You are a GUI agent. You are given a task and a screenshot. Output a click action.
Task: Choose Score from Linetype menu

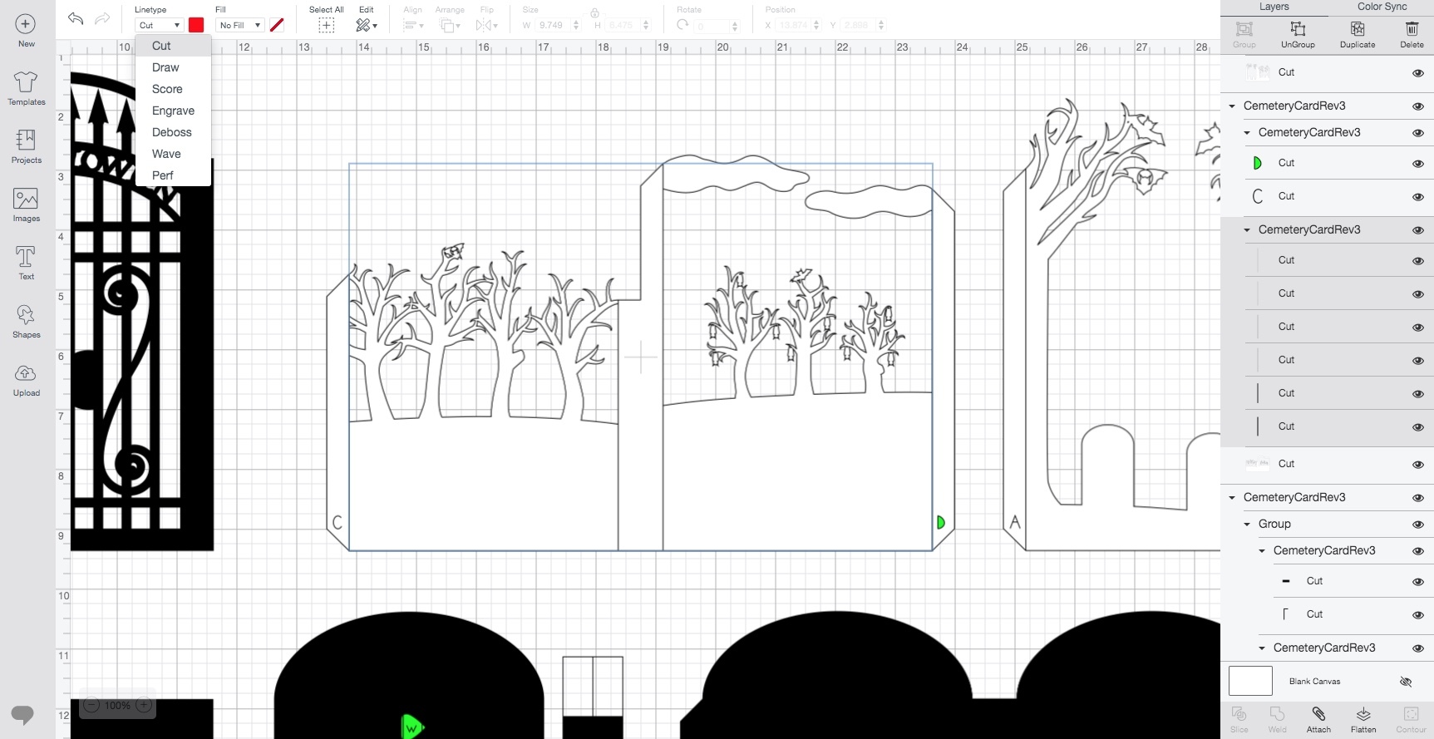click(x=173, y=89)
